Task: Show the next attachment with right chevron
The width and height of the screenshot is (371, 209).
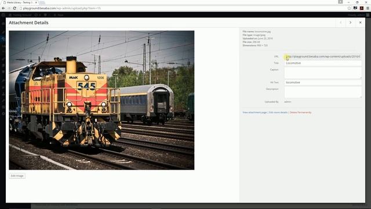Action: [x=350, y=23]
